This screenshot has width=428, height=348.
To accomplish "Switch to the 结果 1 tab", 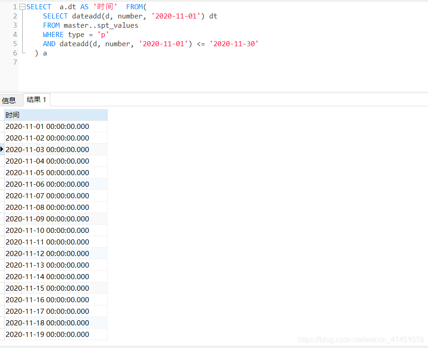I will pos(36,99).
